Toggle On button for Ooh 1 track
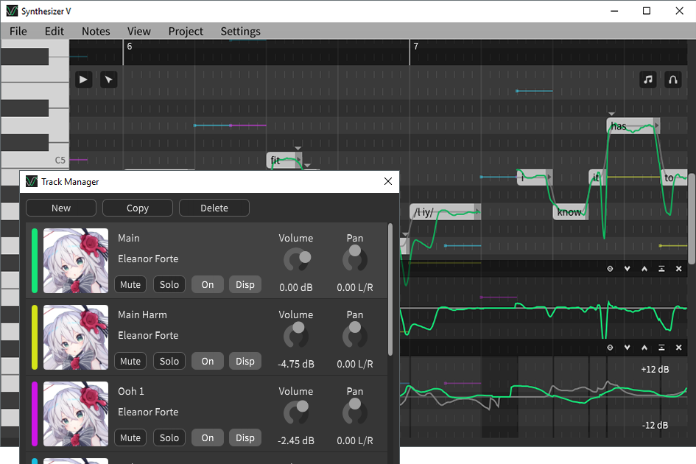This screenshot has height=464, width=696. tap(207, 437)
